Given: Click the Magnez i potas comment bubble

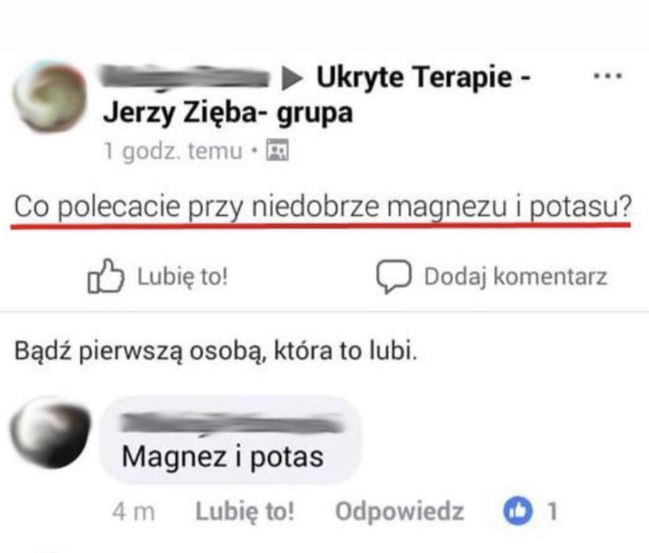Looking at the screenshot, I should point(230,440).
